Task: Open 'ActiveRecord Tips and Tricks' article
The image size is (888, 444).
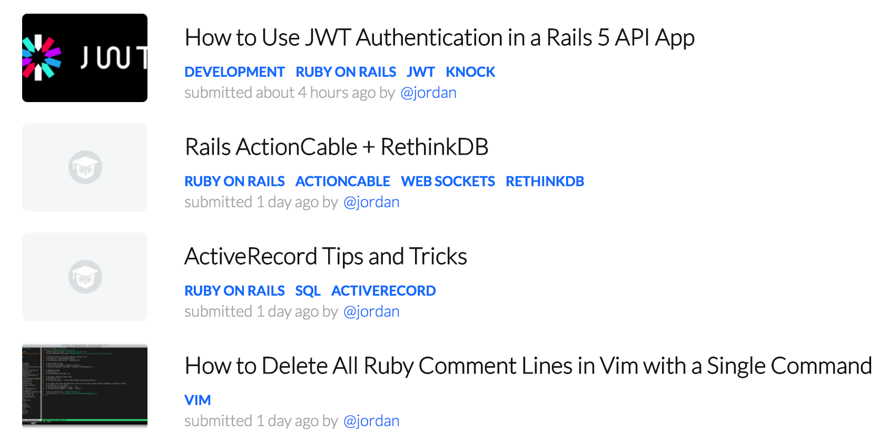Action: point(325,257)
